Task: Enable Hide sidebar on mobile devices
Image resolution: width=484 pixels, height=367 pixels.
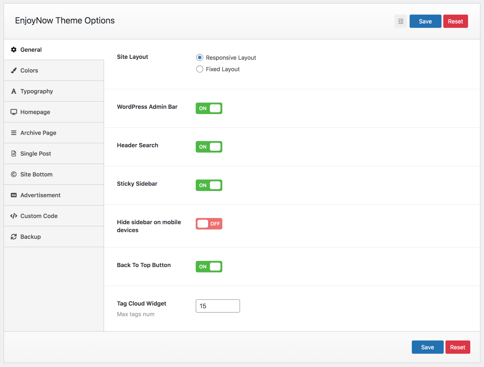Action: coord(209,224)
